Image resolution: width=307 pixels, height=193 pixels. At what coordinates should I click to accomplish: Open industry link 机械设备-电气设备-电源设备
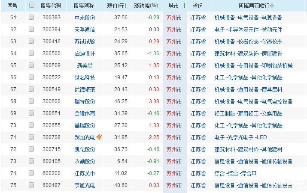pos(248,18)
